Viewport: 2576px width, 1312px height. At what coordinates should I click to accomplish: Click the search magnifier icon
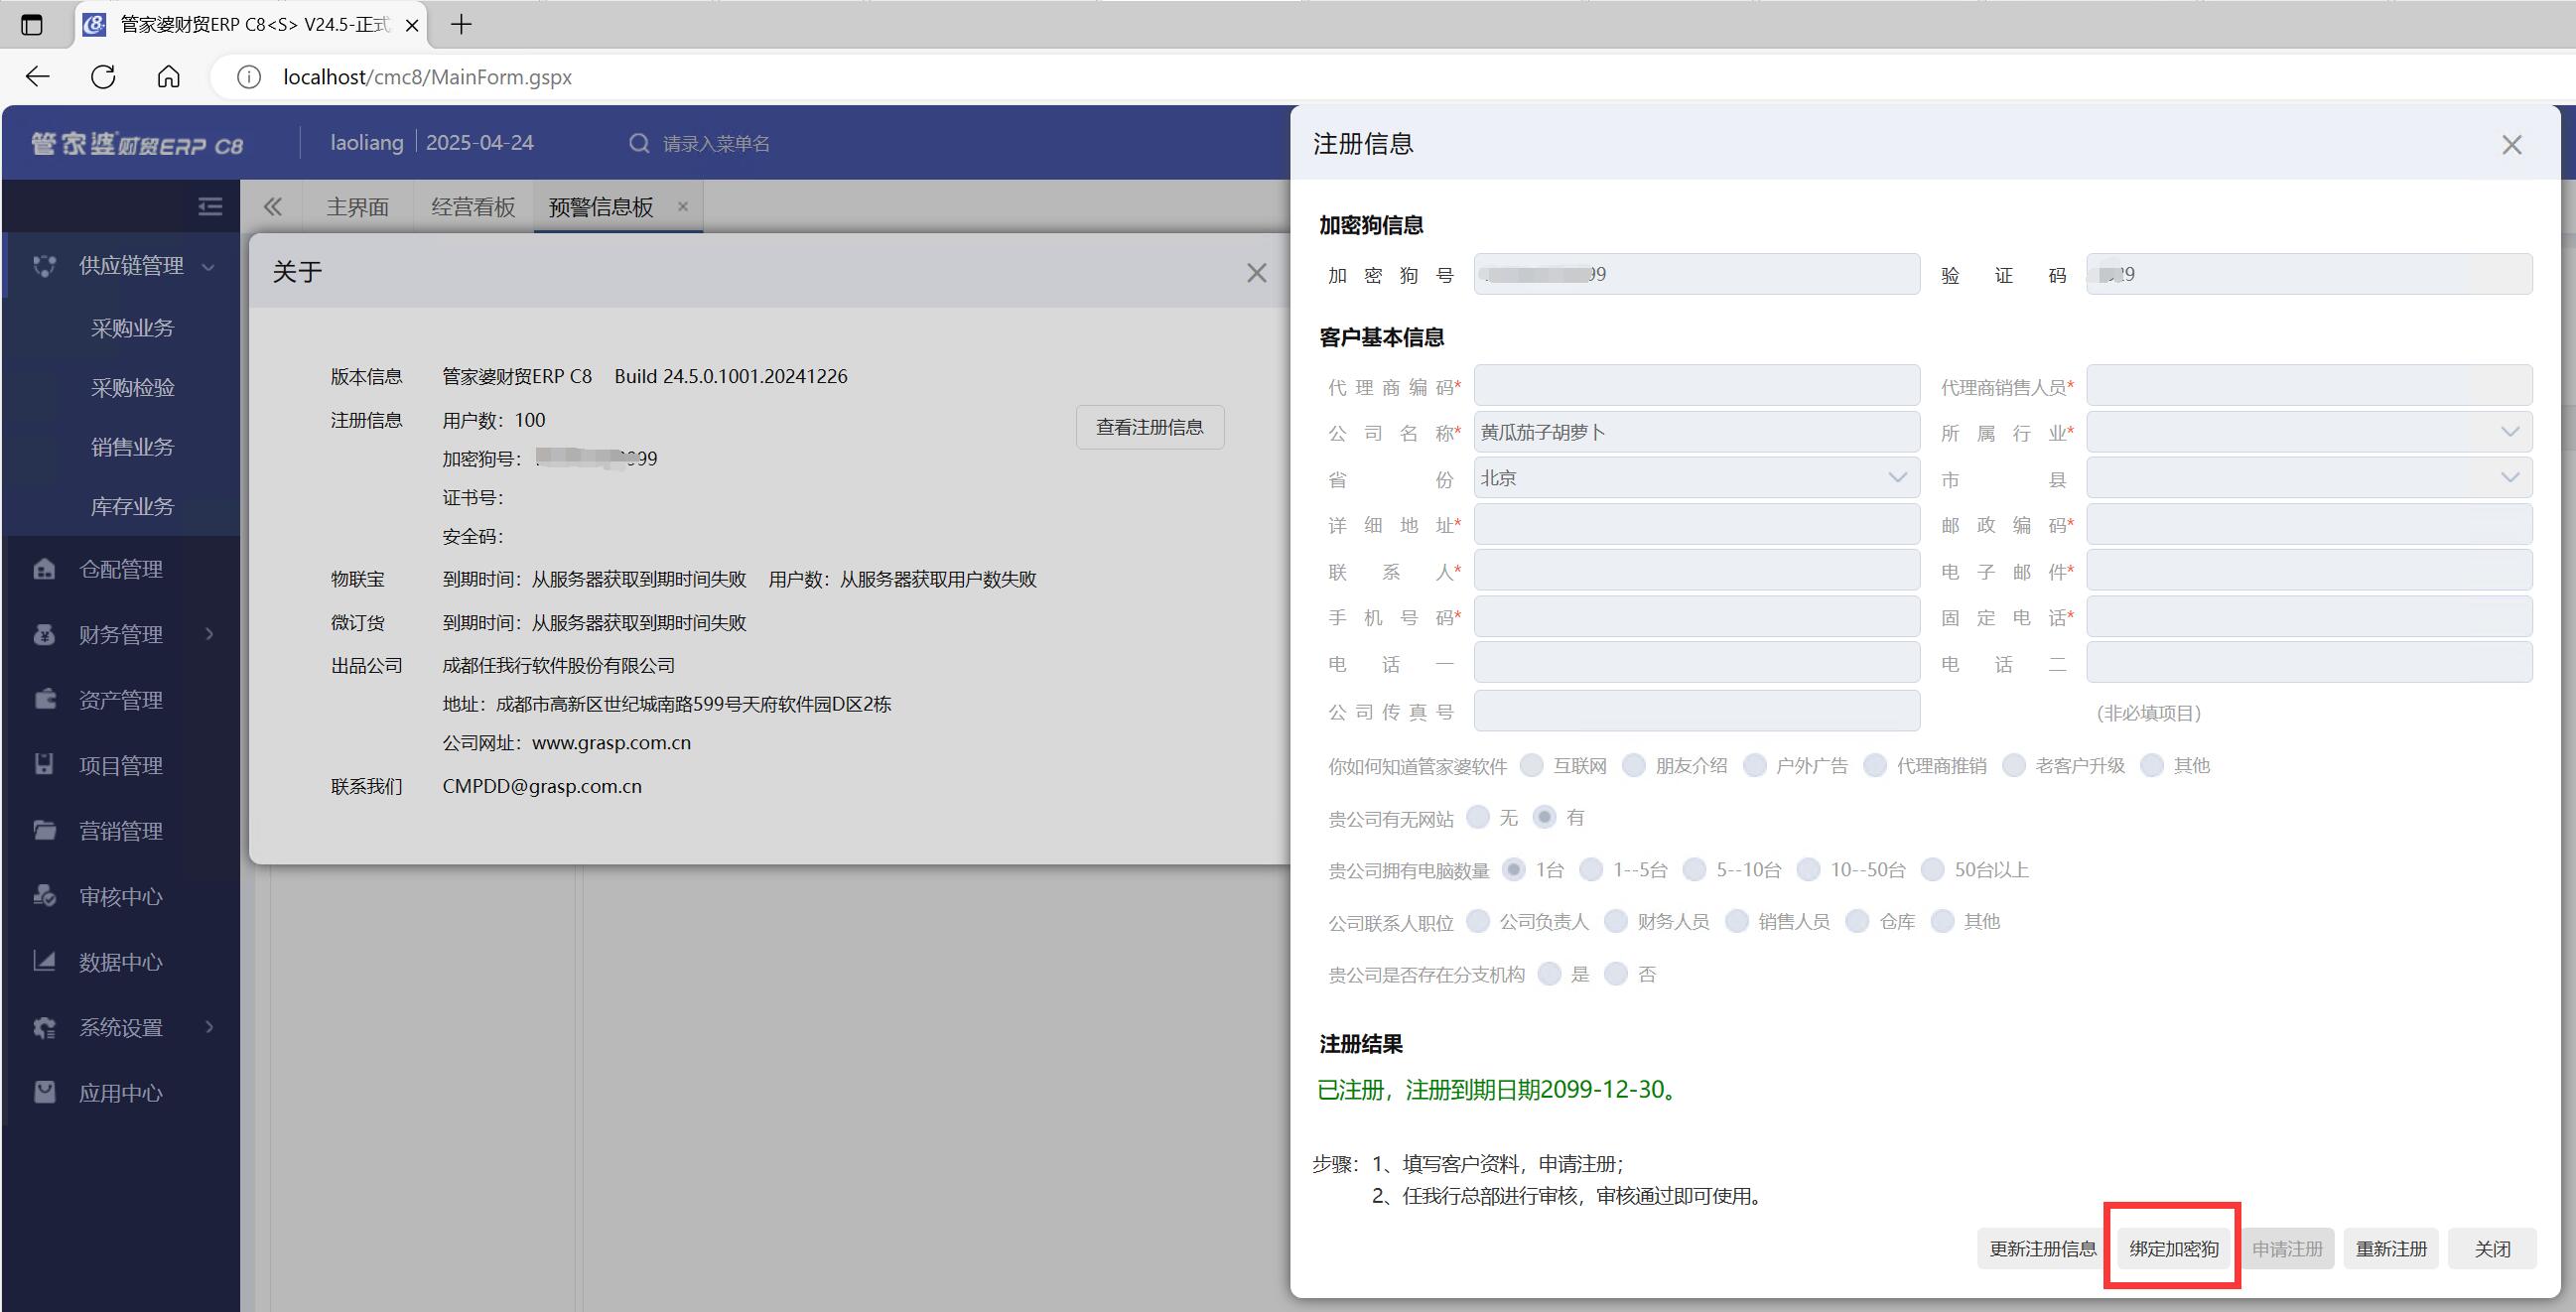(639, 144)
